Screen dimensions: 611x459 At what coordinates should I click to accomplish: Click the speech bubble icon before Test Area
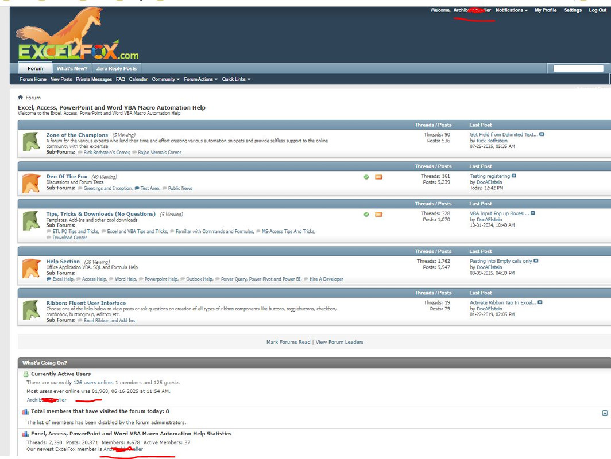tap(137, 188)
